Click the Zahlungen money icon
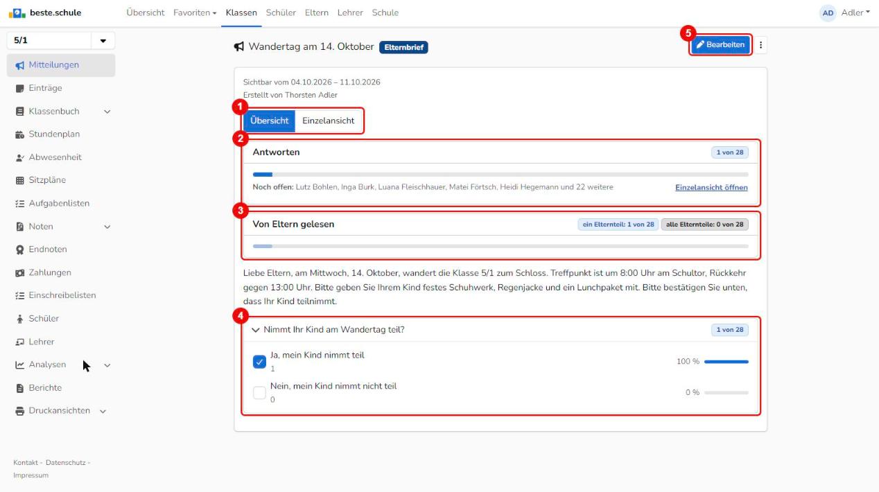This screenshot has width=879, height=492. point(19,273)
